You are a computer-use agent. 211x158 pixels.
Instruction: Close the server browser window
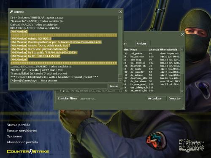[x=182, y=35]
